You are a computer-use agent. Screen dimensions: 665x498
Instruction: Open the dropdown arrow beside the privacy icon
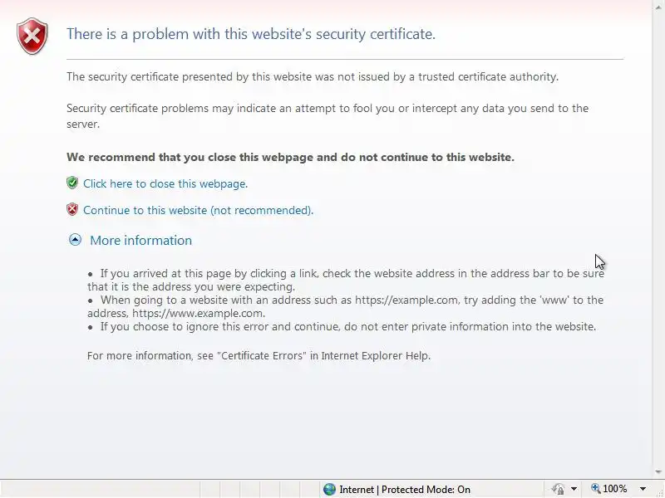[x=574, y=489]
